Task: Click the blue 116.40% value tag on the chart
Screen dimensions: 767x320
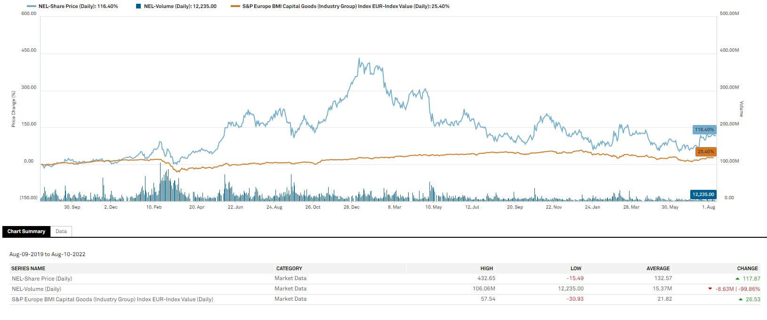Action: (704, 130)
